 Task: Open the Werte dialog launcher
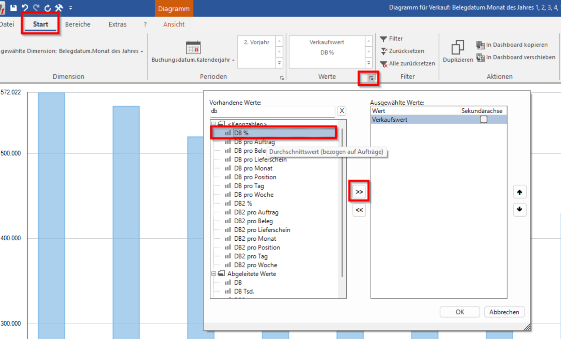371,78
